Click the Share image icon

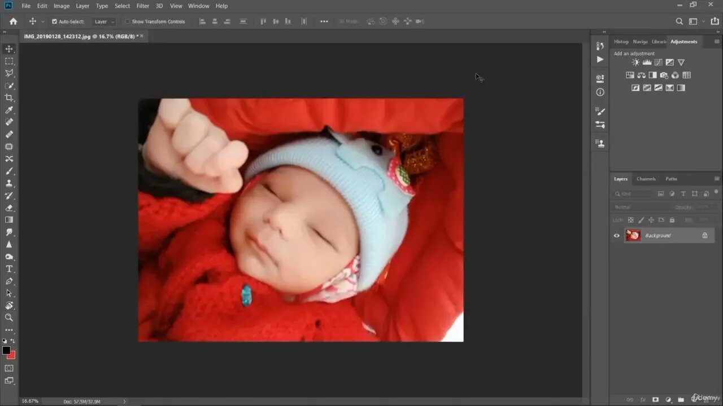[715, 21]
